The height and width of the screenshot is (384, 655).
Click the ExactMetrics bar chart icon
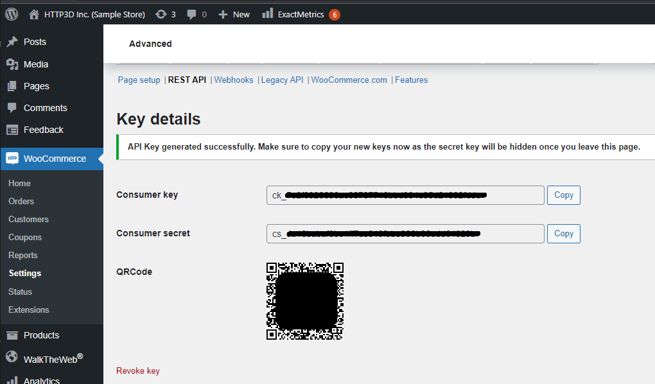(x=267, y=13)
